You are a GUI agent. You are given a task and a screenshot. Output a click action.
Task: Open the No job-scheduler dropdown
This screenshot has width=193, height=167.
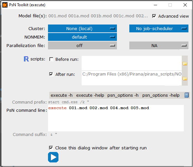[x=159, y=28]
